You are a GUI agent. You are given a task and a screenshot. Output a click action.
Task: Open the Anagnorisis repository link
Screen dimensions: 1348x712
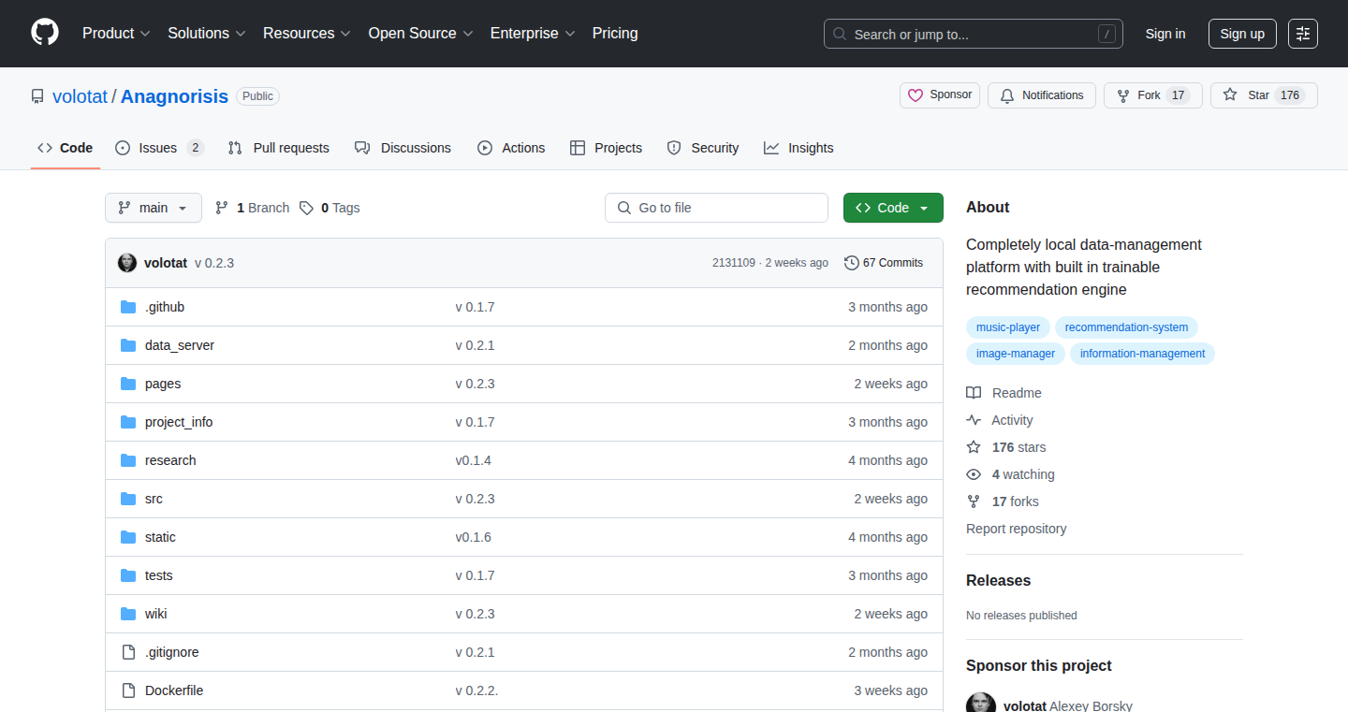tap(174, 96)
